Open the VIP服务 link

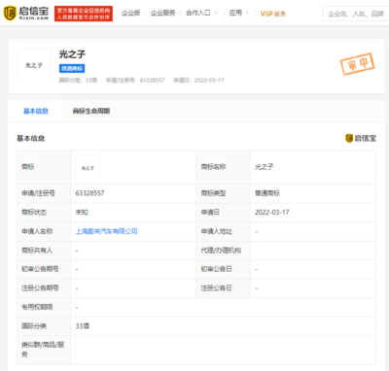coord(273,14)
